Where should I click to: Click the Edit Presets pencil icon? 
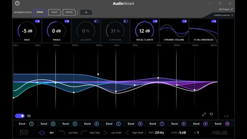coord(232,9)
